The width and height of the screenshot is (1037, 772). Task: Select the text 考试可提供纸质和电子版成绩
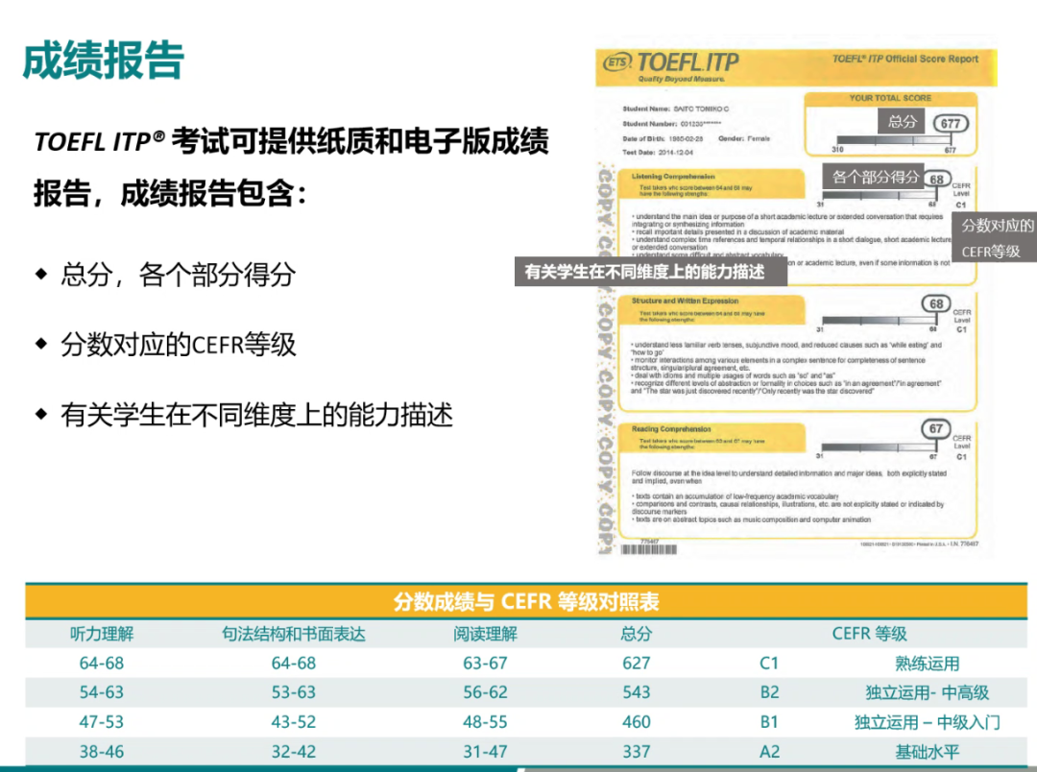click(x=360, y=141)
